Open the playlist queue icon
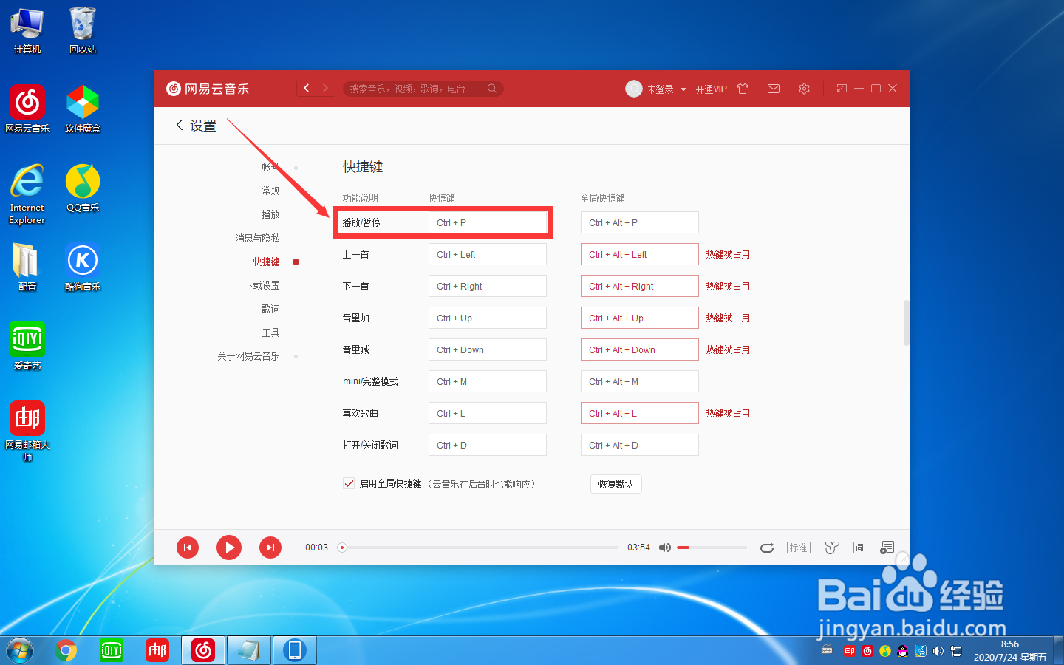 pyautogui.click(x=887, y=548)
